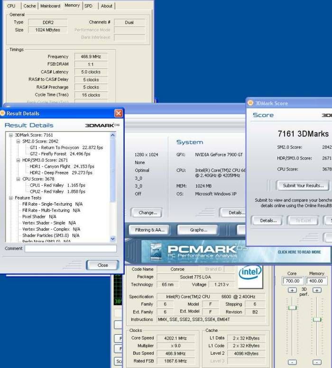Open the Mainboard tab in CPU-Z

[x=50, y=6]
